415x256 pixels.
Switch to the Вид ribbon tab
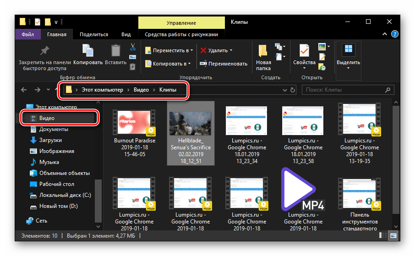tap(126, 34)
